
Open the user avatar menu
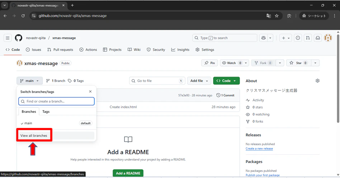(328, 38)
